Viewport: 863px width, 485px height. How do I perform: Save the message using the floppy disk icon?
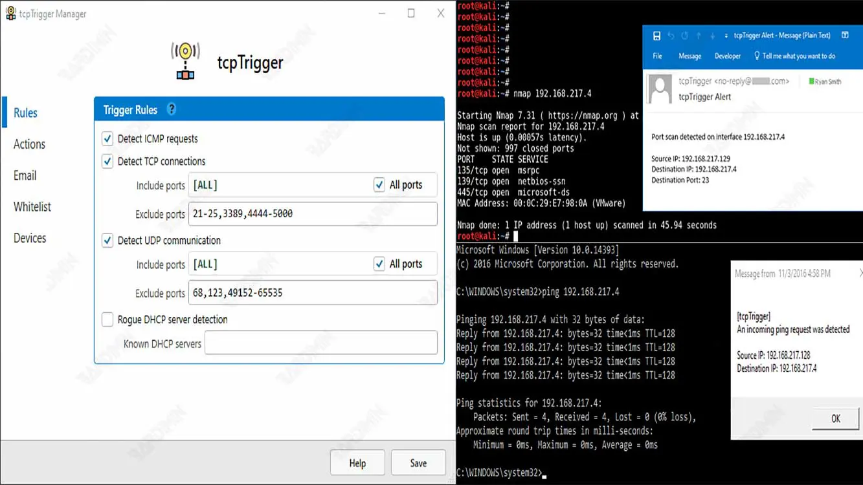pyautogui.click(x=656, y=36)
